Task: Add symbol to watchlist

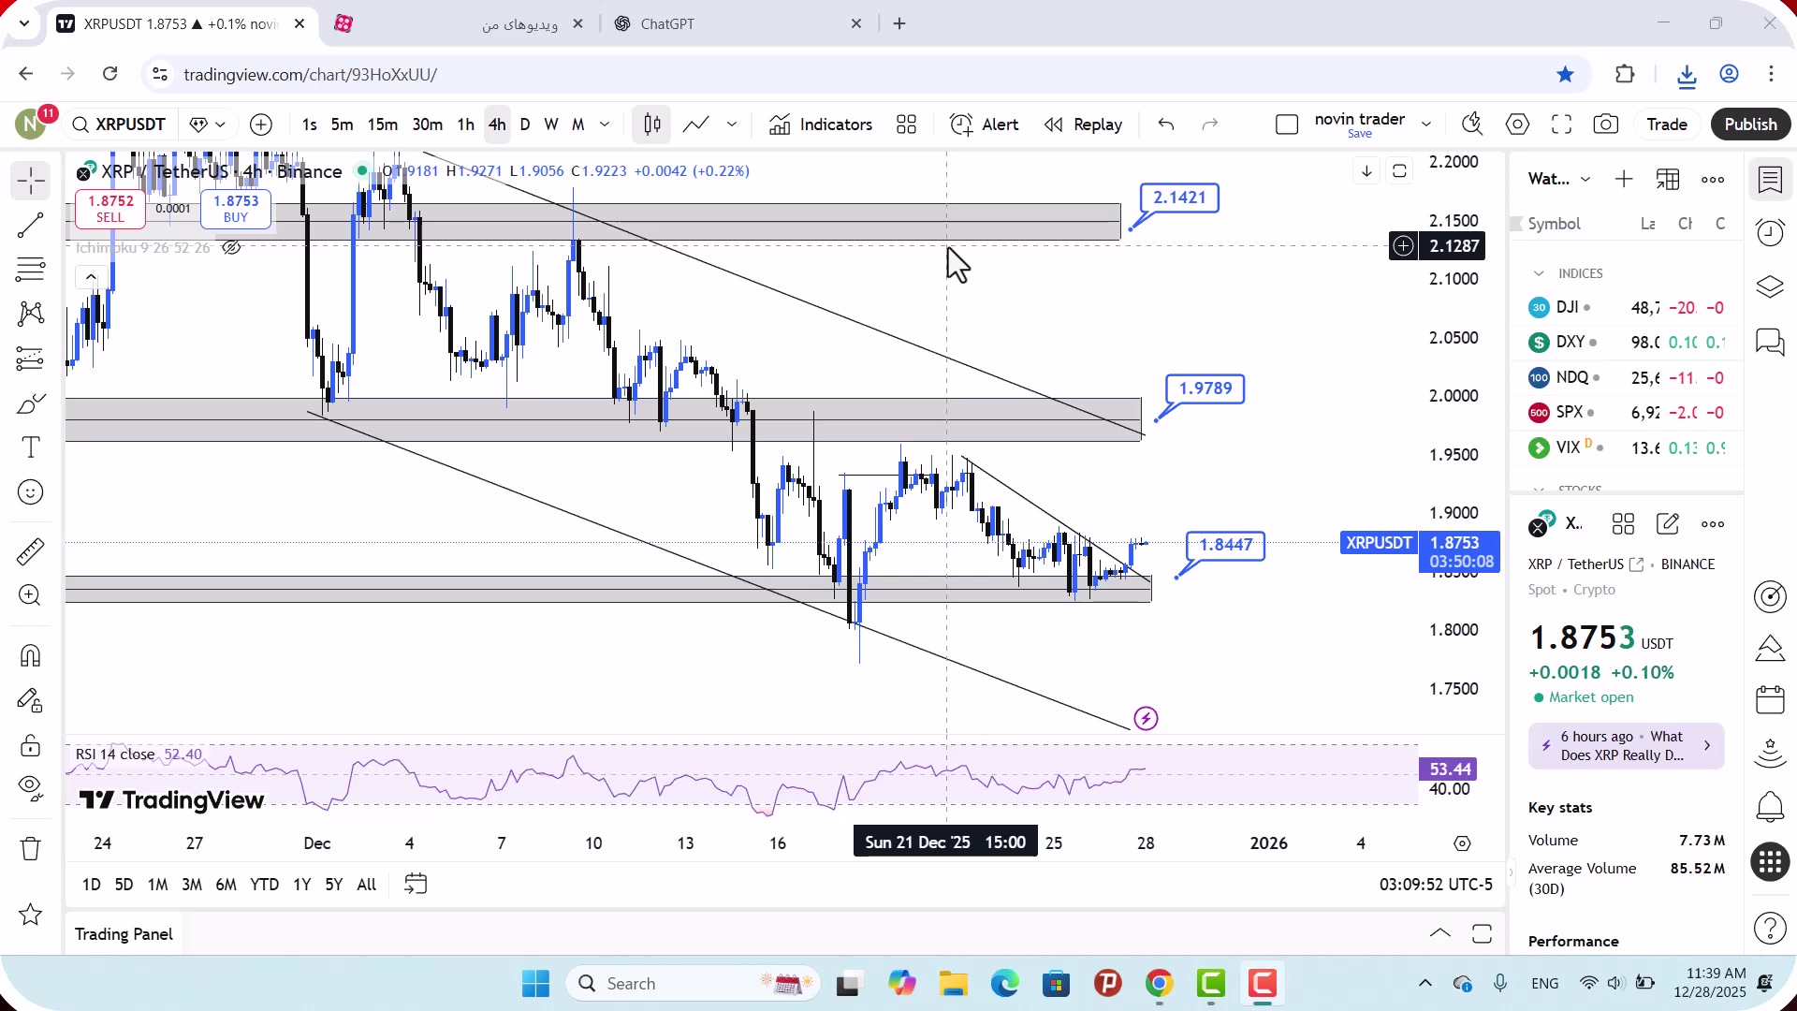Action: (x=1624, y=179)
